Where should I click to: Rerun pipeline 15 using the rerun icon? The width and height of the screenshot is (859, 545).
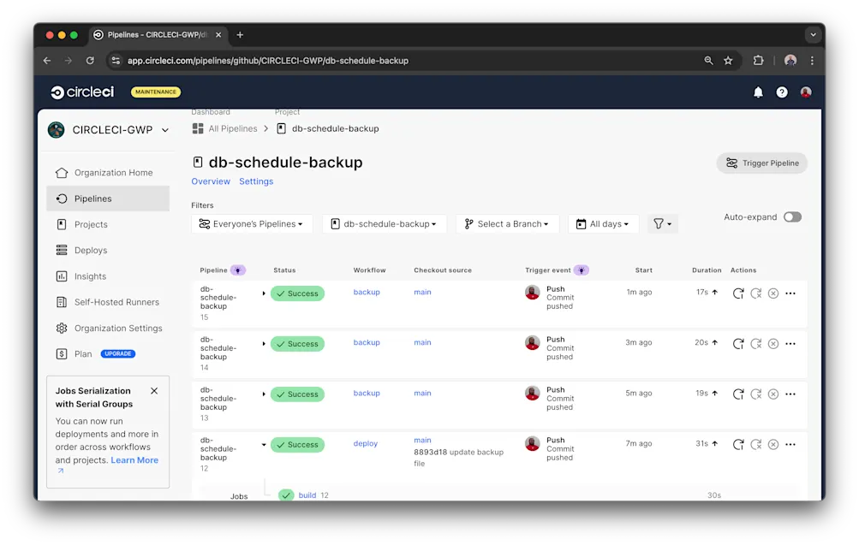737,293
